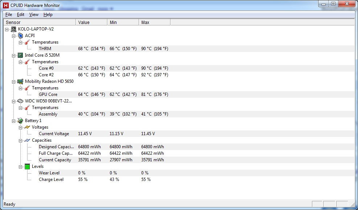The image size is (358, 210).
Task: Open the Edit menu
Action: pyautogui.click(x=21, y=15)
